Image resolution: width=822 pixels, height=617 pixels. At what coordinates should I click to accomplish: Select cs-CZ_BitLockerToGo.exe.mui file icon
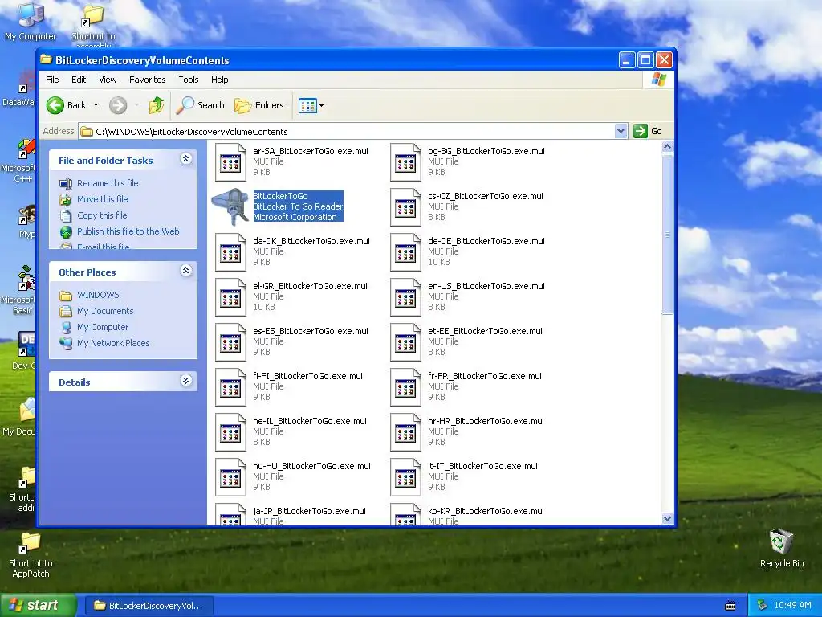pyautogui.click(x=405, y=207)
